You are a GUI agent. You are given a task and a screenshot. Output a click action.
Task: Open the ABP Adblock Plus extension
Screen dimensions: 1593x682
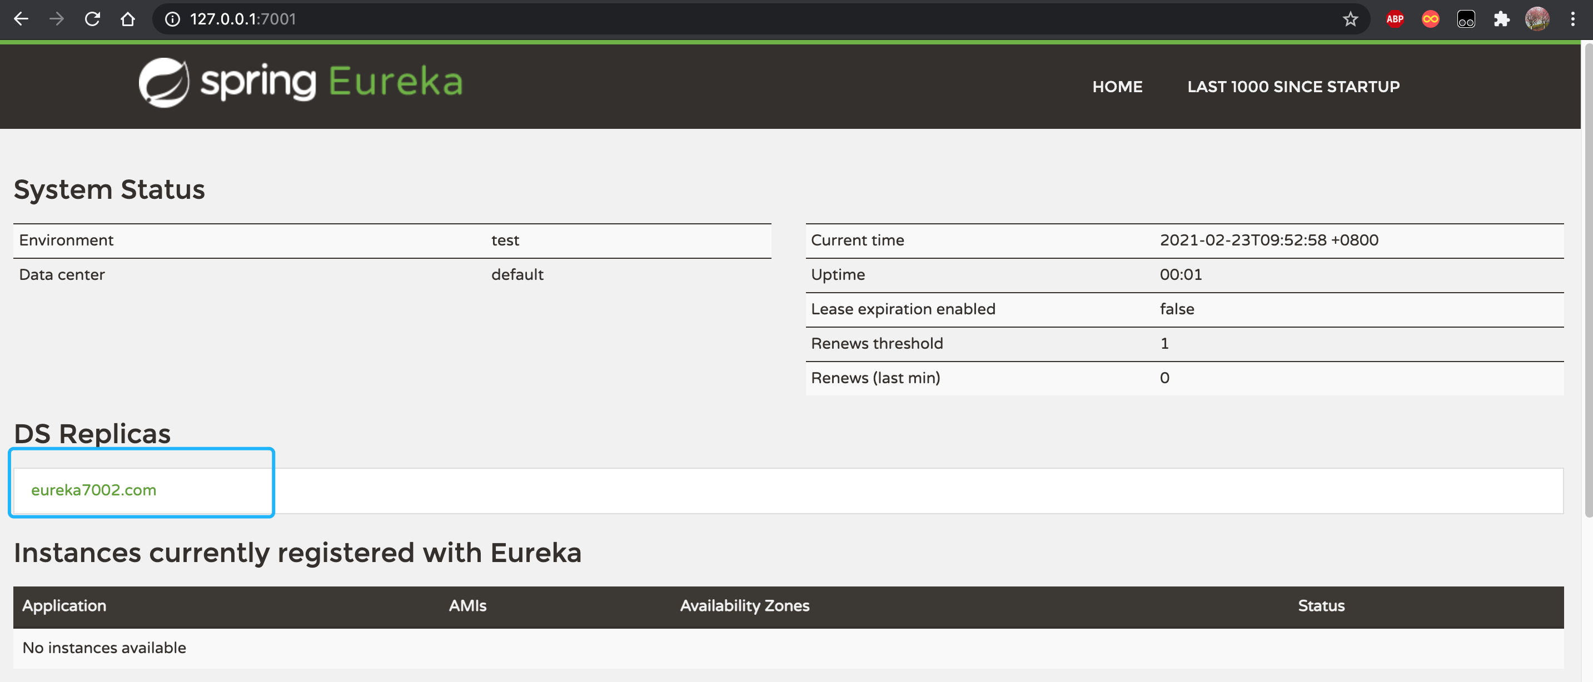click(x=1395, y=19)
